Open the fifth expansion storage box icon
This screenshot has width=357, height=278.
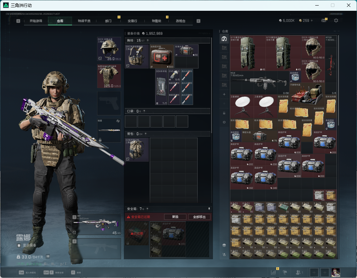click(224, 85)
